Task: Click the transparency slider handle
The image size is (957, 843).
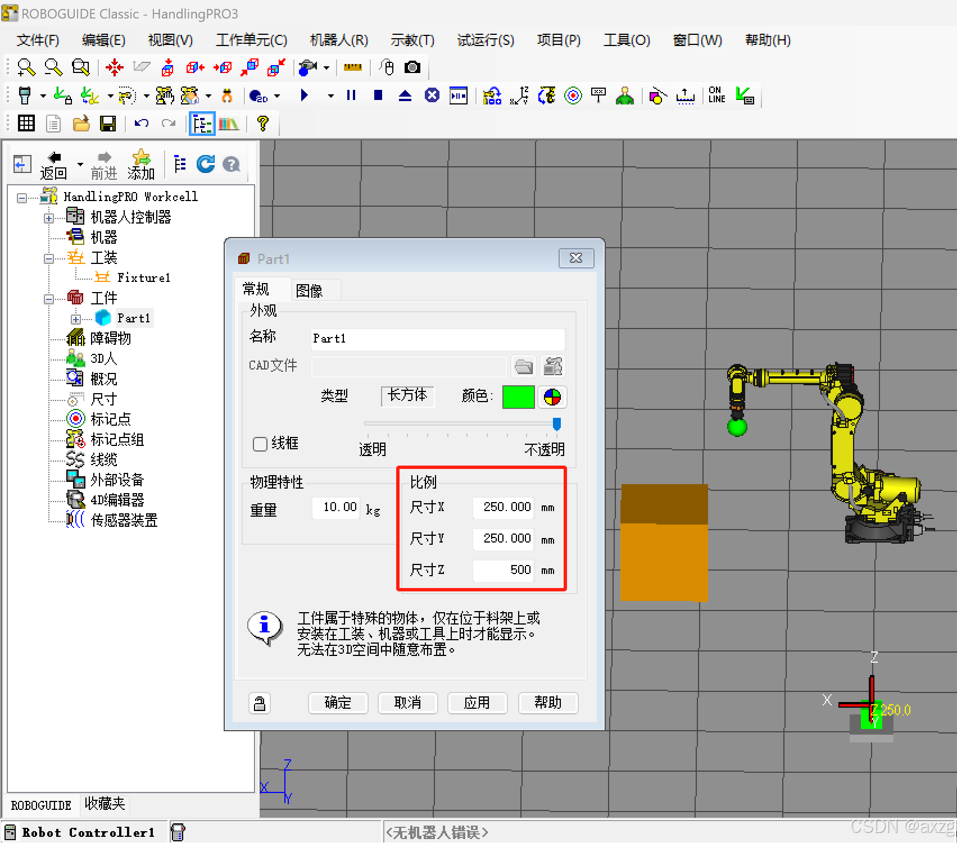Action: pos(556,424)
